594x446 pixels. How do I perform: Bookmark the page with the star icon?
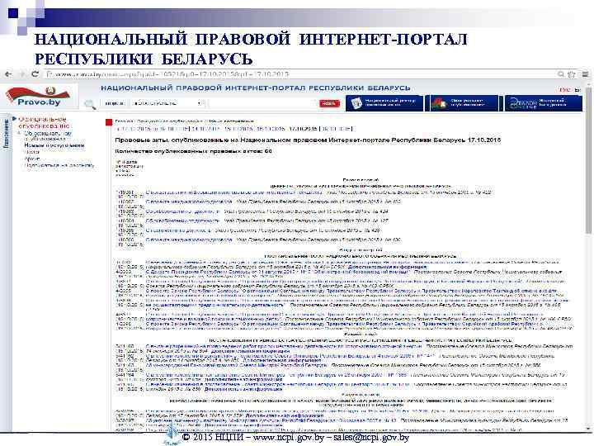click(x=572, y=74)
